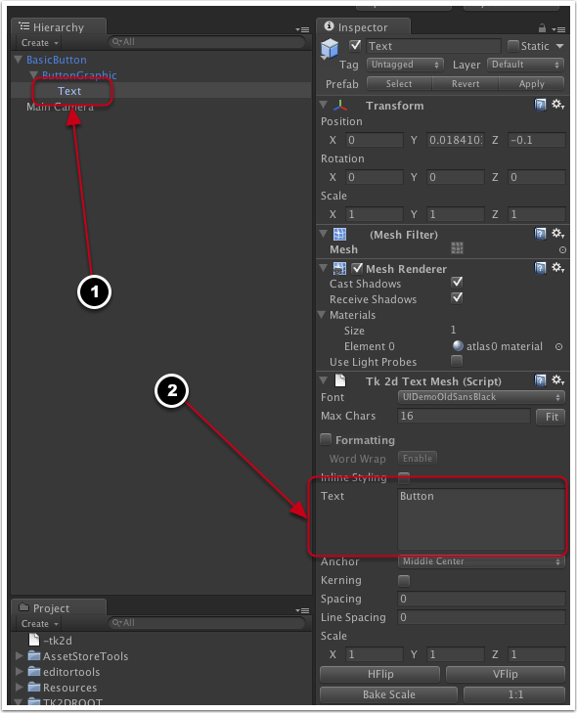Toggle Receive Shadows checkbox

pos(457,298)
